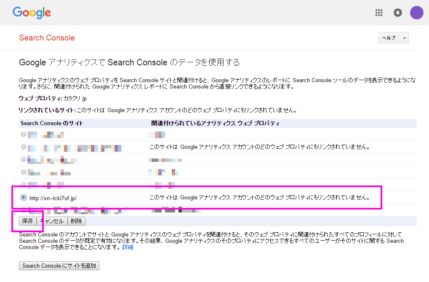Open the notifications bell

397,13
